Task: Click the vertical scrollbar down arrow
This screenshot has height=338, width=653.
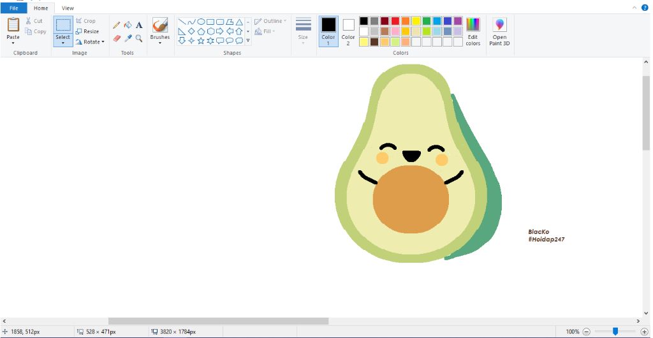Action: click(646, 313)
